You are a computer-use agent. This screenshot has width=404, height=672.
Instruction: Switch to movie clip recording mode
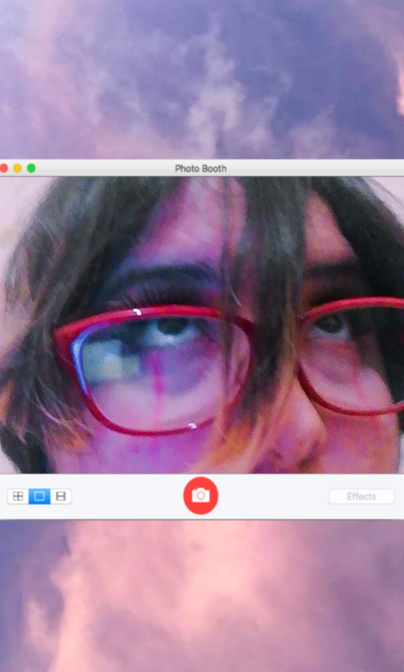[61, 496]
